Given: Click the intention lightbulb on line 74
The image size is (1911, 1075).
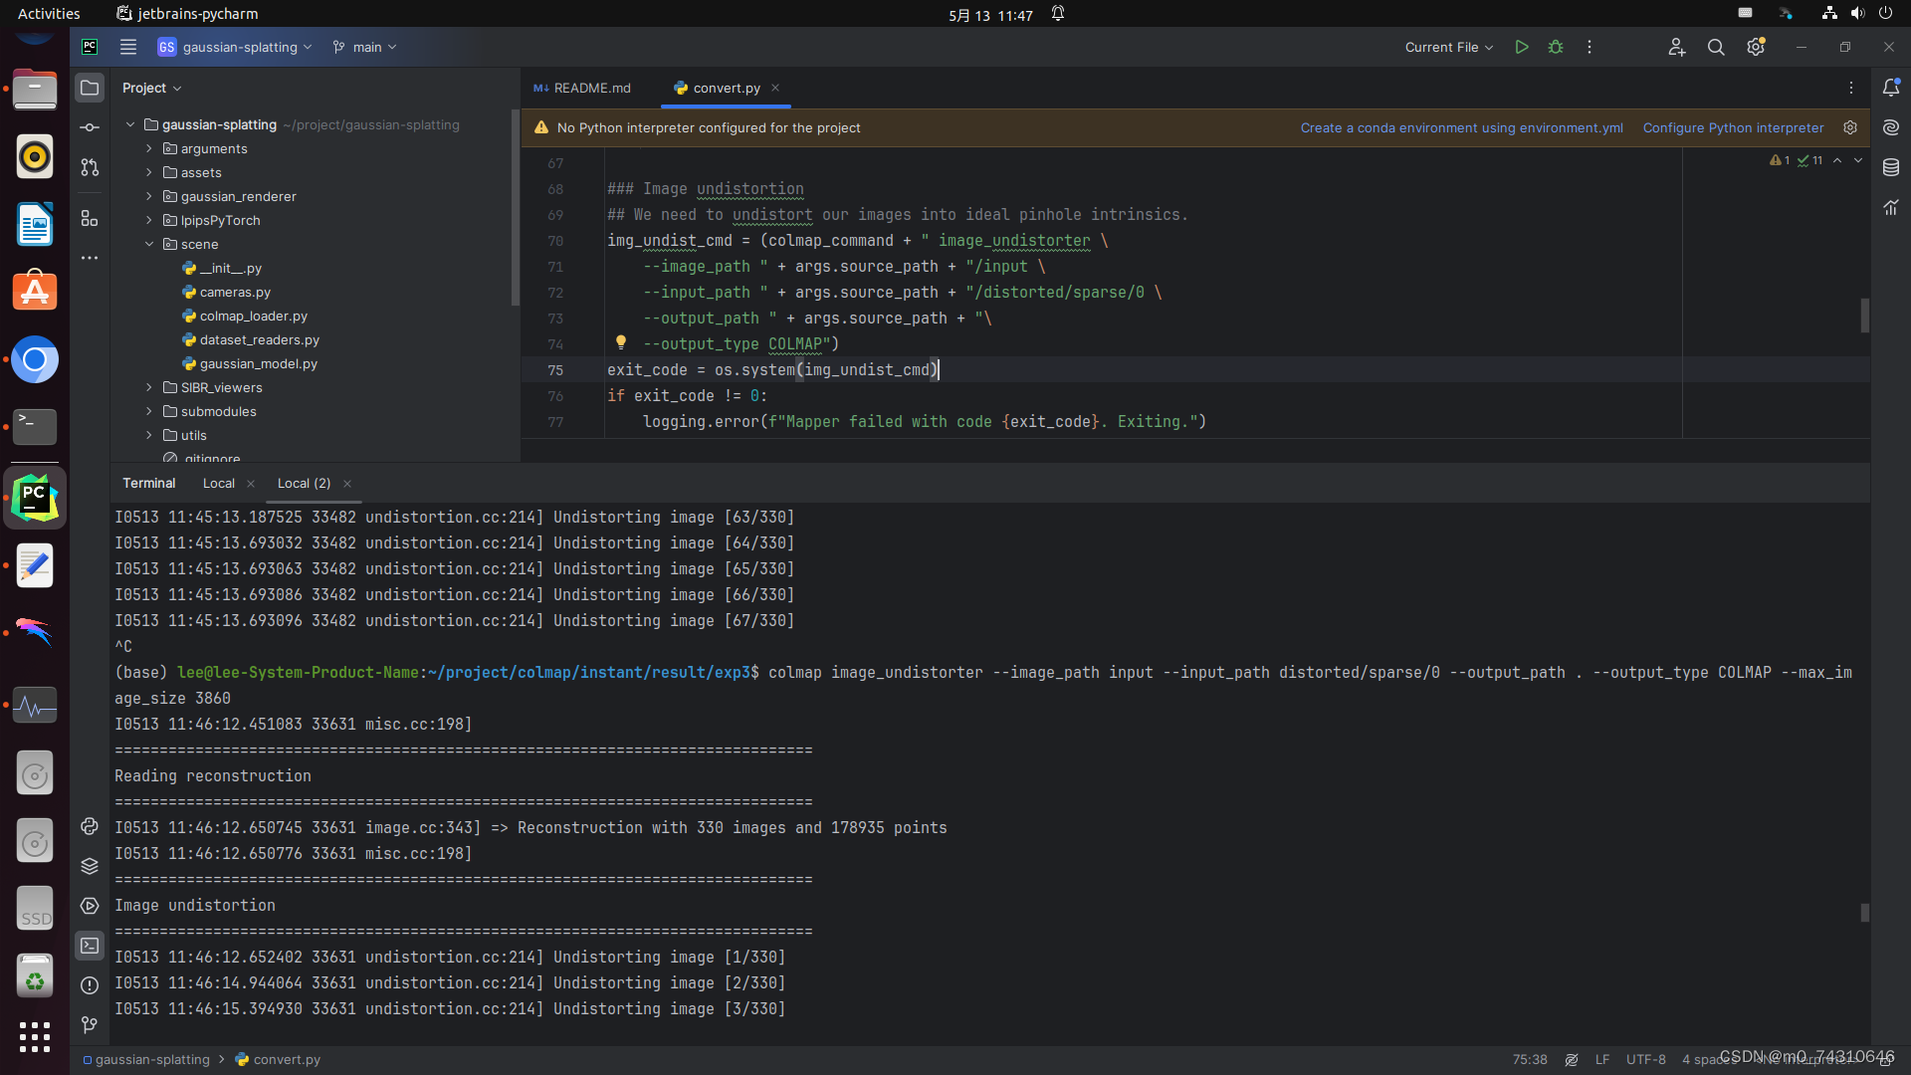Looking at the screenshot, I should [x=621, y=342].
